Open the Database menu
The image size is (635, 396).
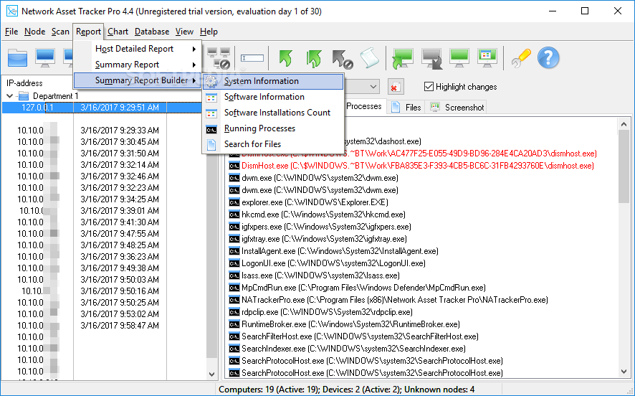coord(152,32)
